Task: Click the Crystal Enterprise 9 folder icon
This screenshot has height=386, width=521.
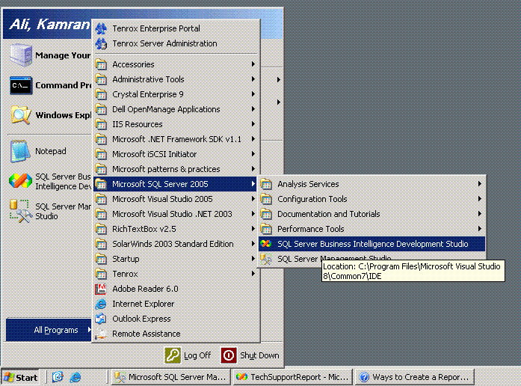Action: [101, 94]
